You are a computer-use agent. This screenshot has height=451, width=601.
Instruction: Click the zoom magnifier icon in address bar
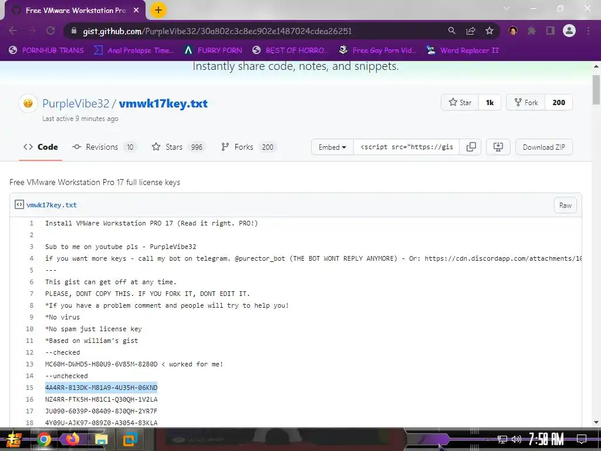(452, 31)
